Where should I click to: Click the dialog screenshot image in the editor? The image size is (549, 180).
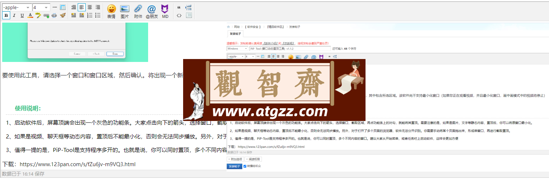point(75,42)
